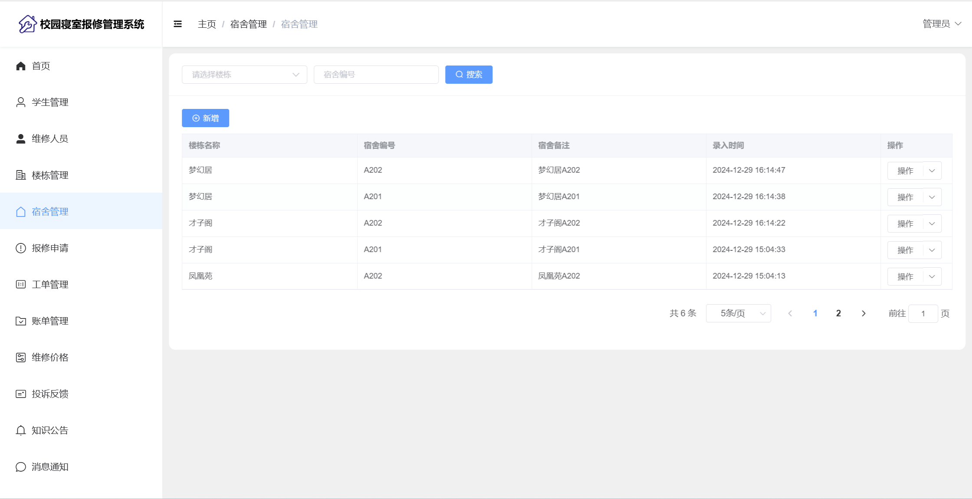Click the 账单管理 folder icon
The height and width of the screenshot is (499, 972).
click(21, 321)
